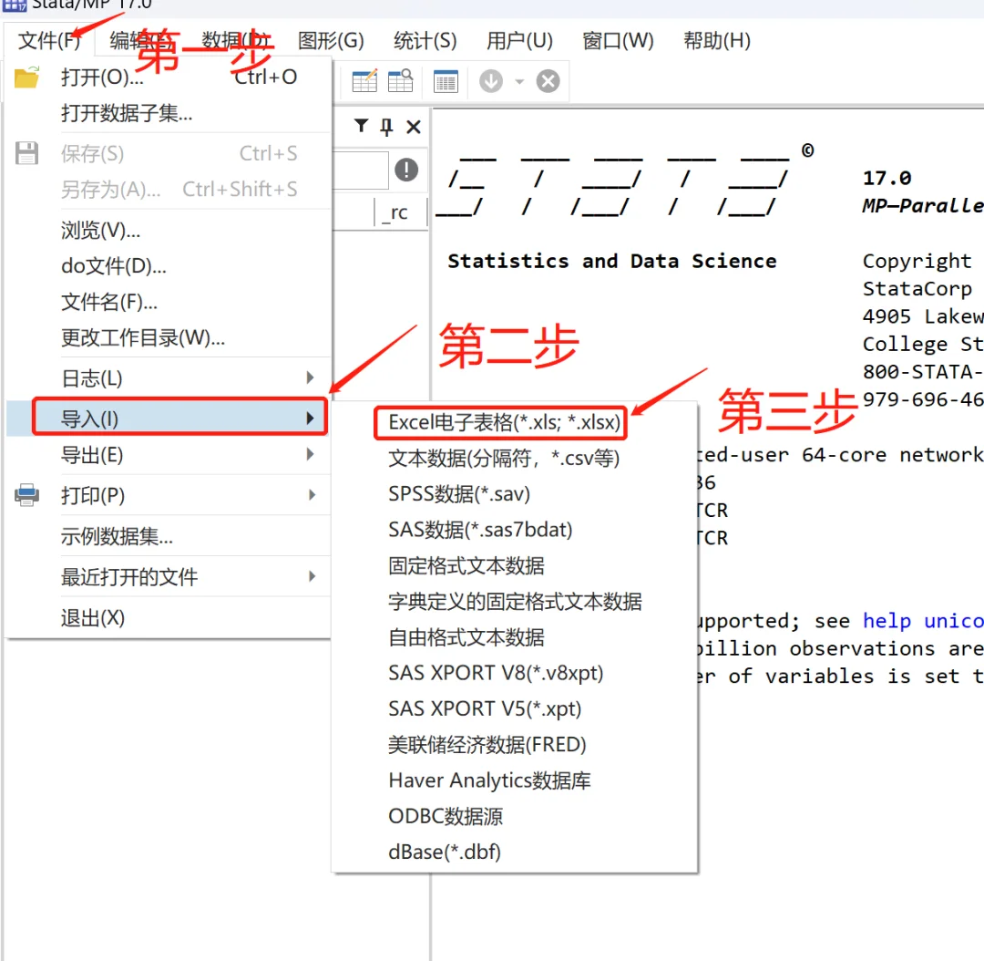
Task: Choose 退出(X) to quit Stata
Action: click(169, 618)
